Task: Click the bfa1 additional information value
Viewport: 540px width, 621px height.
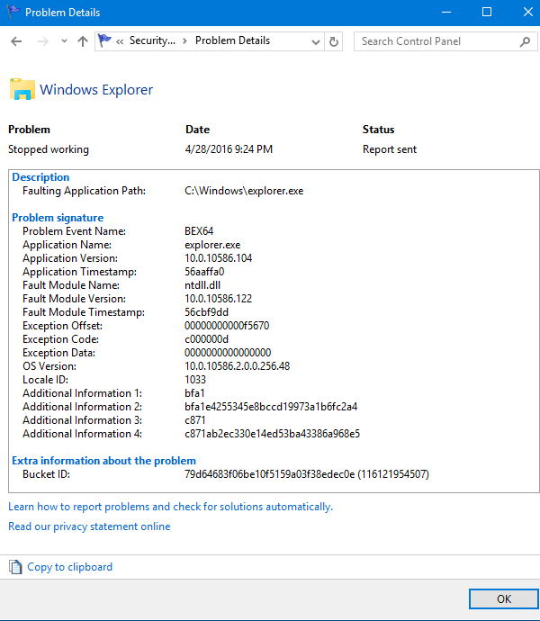Action: 194,393
